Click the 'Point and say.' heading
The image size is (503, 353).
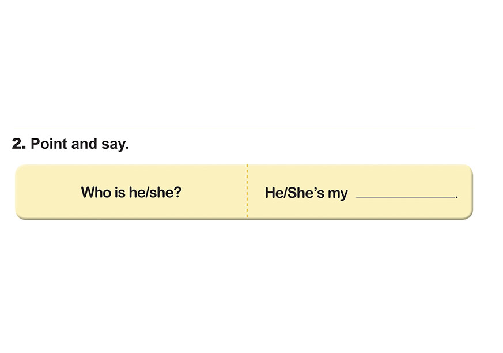click(x=80, y=144)
